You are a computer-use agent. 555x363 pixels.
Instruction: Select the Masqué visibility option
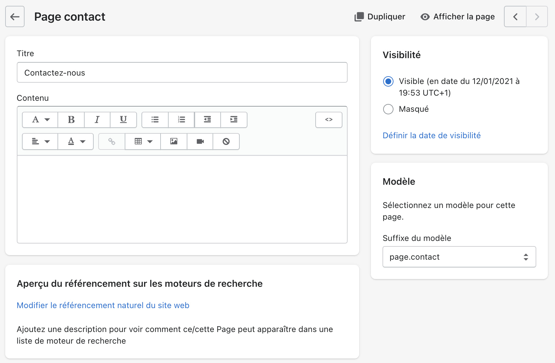[x=388, y=109]
